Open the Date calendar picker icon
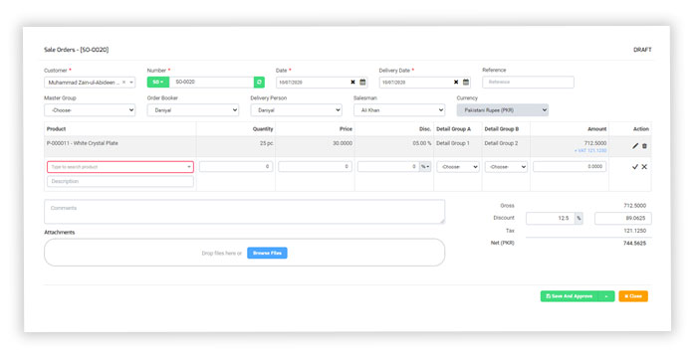The image size is (696, 358). point(362,82)
